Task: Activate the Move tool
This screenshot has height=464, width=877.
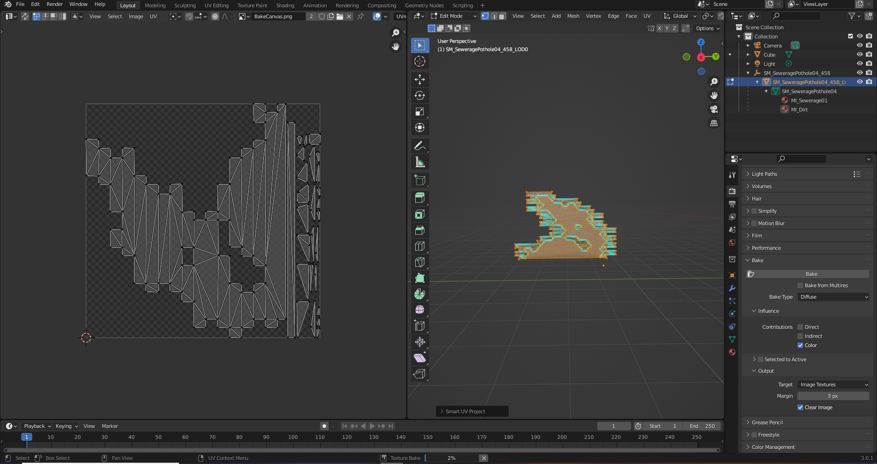Action: 420,79
